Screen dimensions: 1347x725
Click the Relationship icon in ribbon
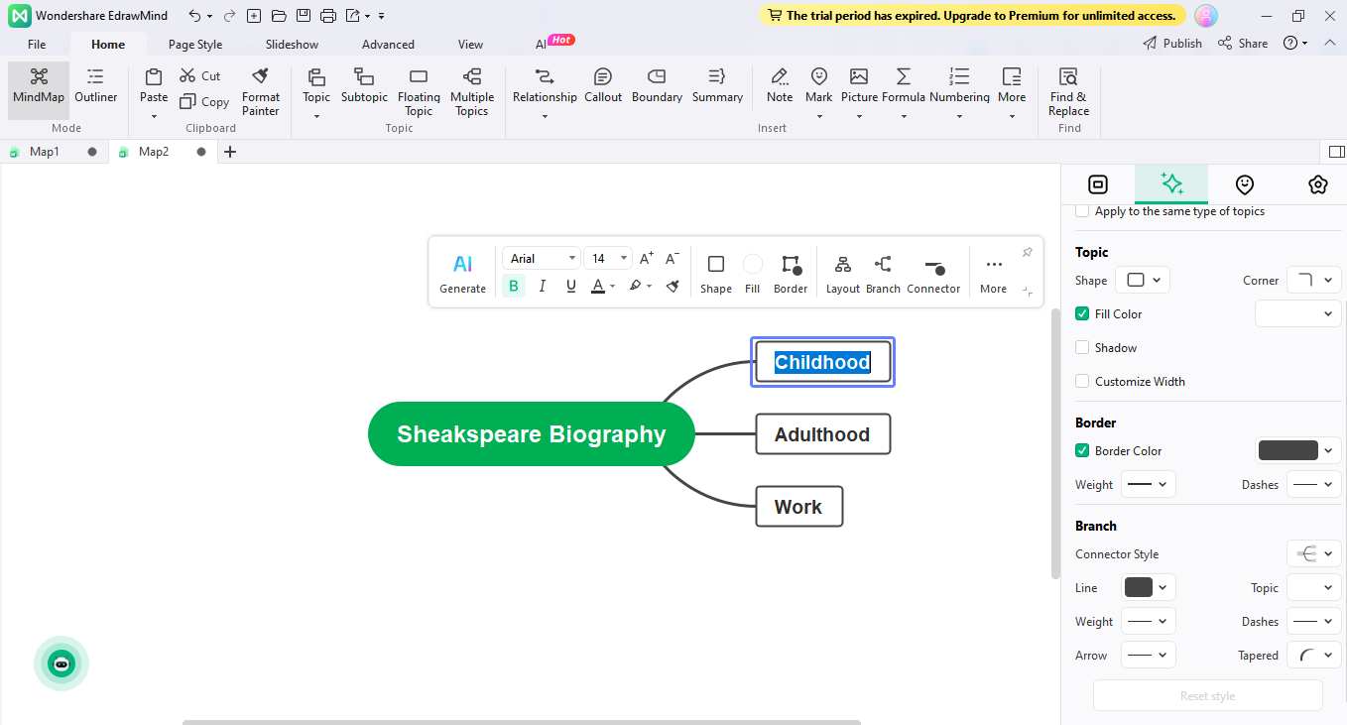click(x=544, y=77)
